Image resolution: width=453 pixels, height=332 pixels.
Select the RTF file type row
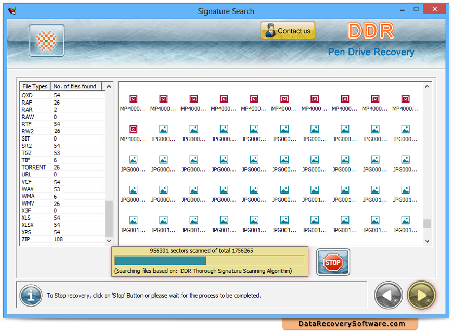coord(62,124)
